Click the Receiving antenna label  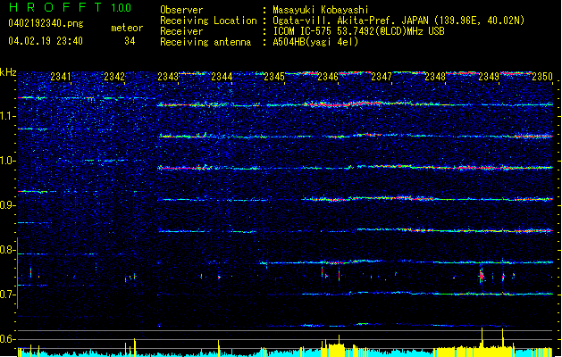(206, 42)
